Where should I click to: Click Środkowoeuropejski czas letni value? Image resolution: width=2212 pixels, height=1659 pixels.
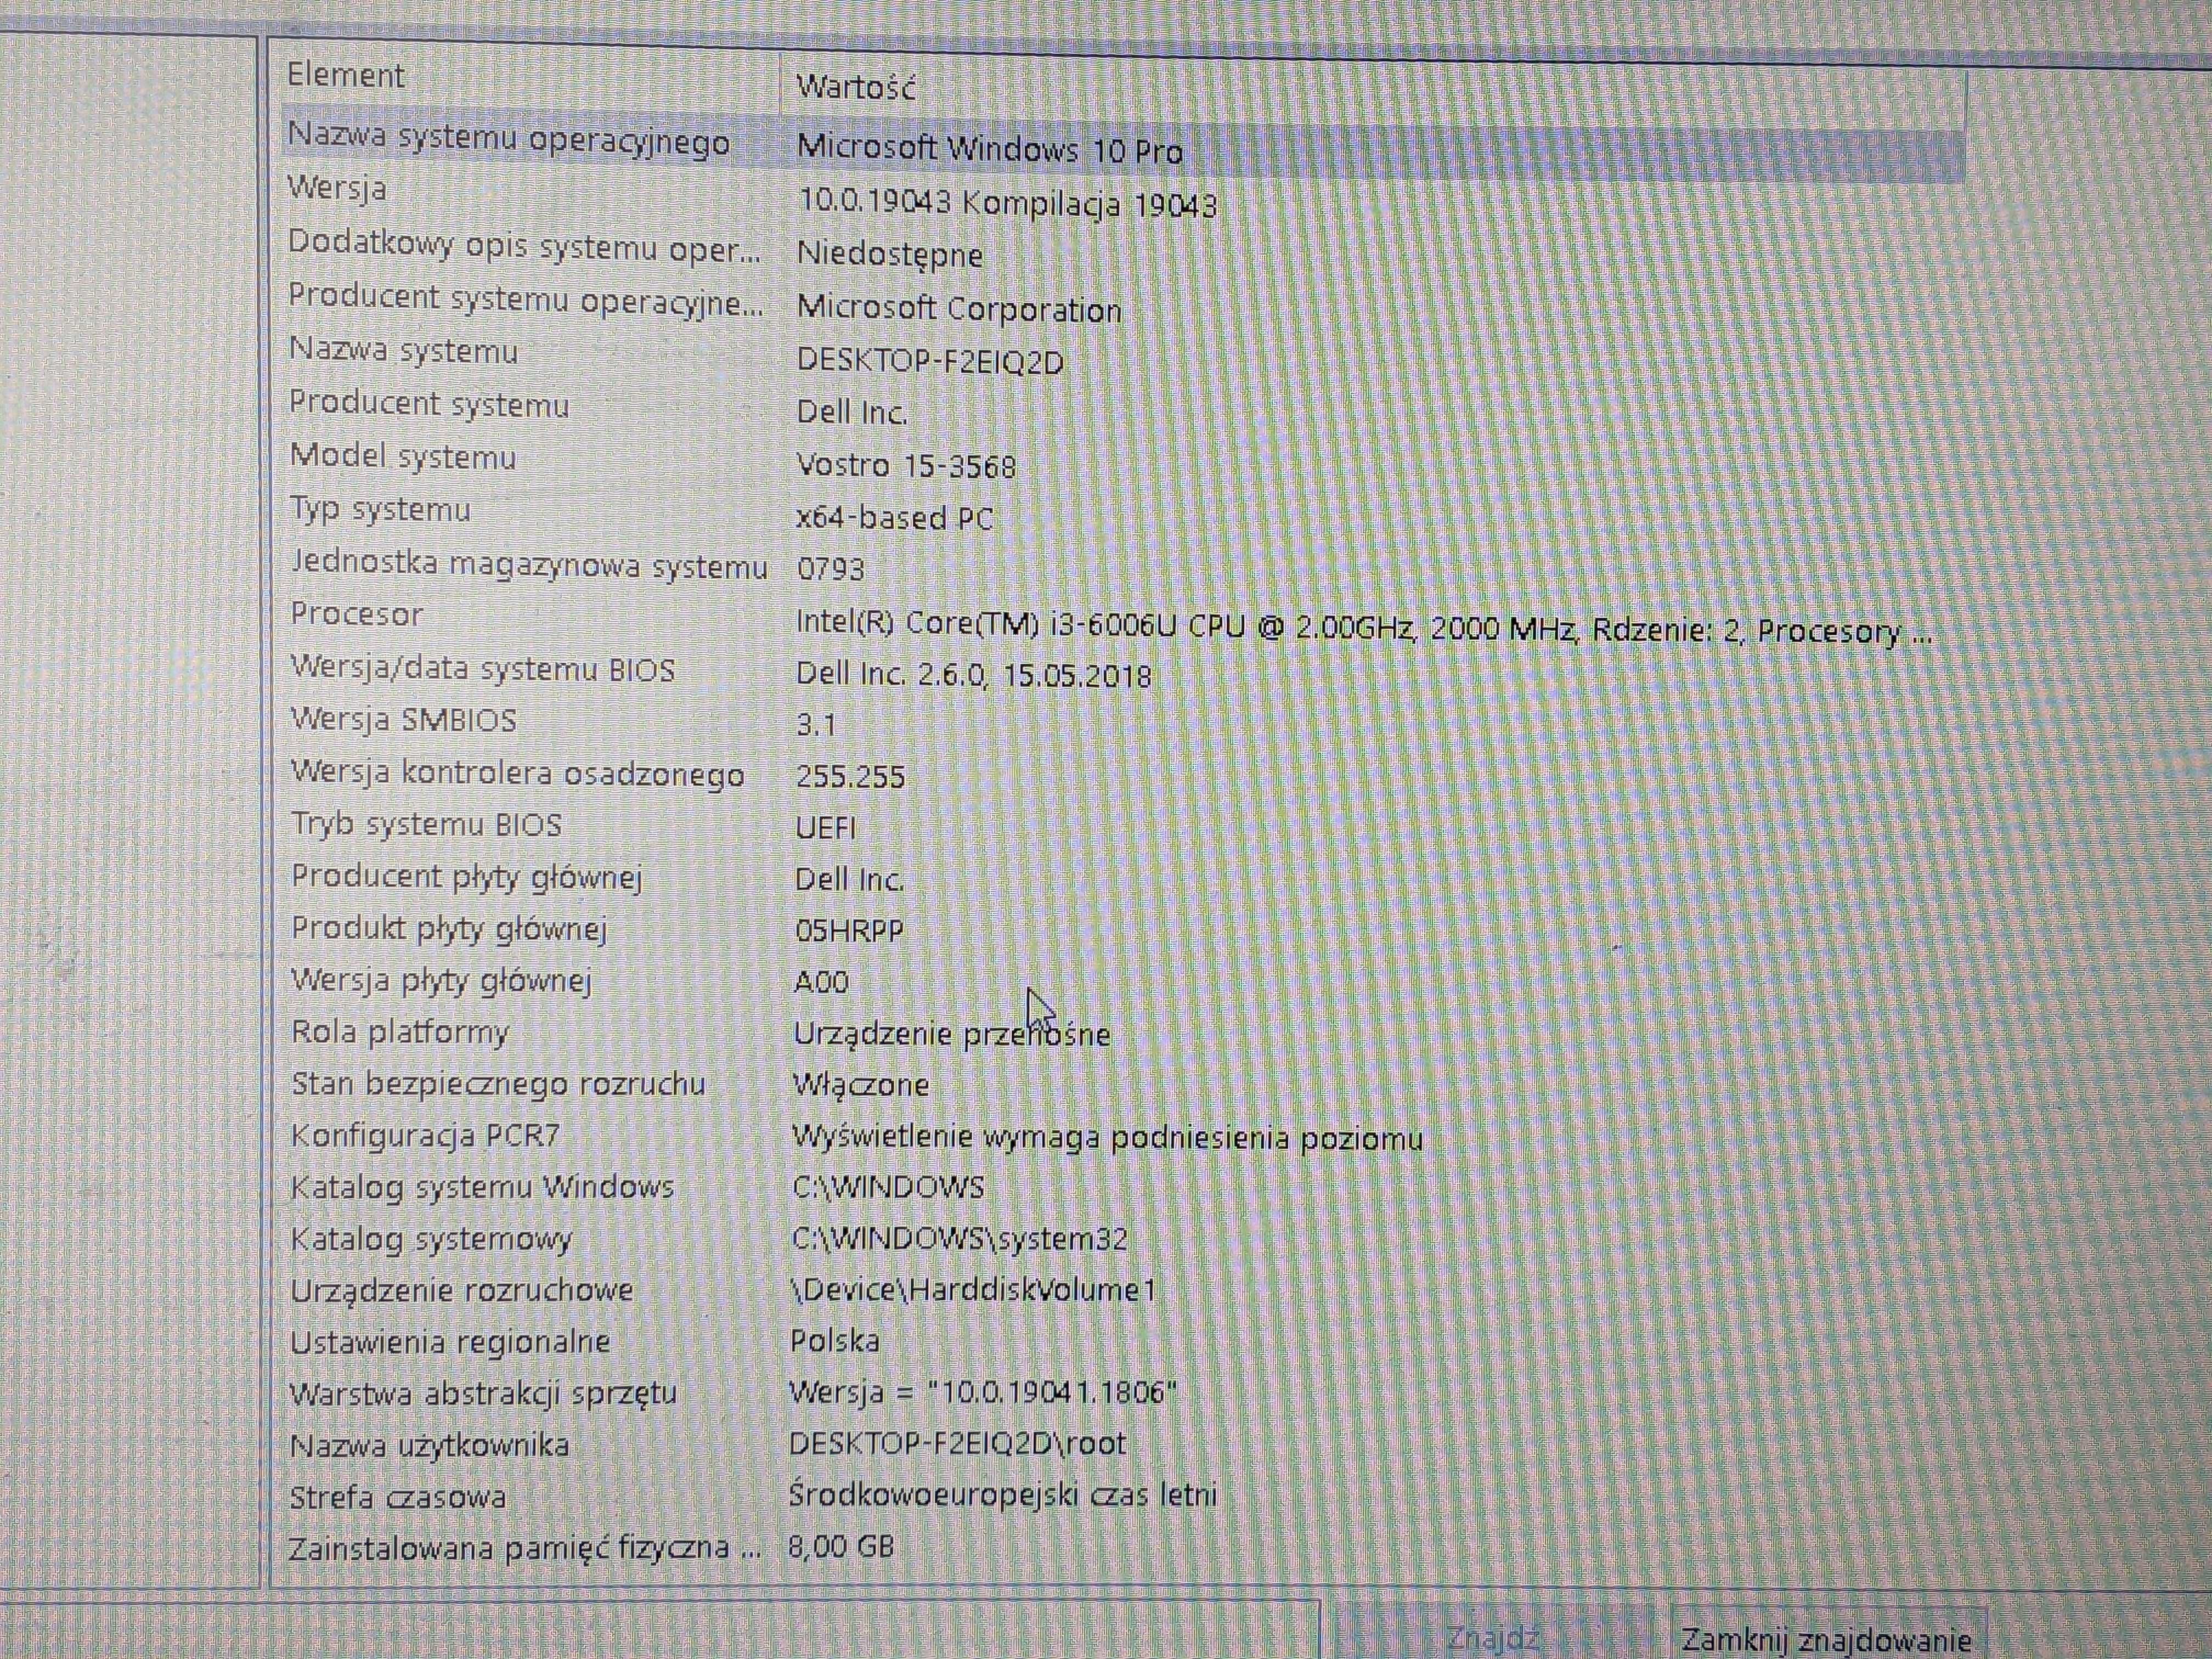(1003, 1496)
